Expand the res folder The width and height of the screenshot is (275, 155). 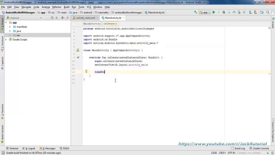click(10, 35)
